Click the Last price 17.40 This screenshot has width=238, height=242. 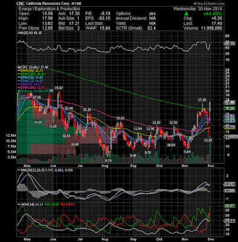[217, 24]
